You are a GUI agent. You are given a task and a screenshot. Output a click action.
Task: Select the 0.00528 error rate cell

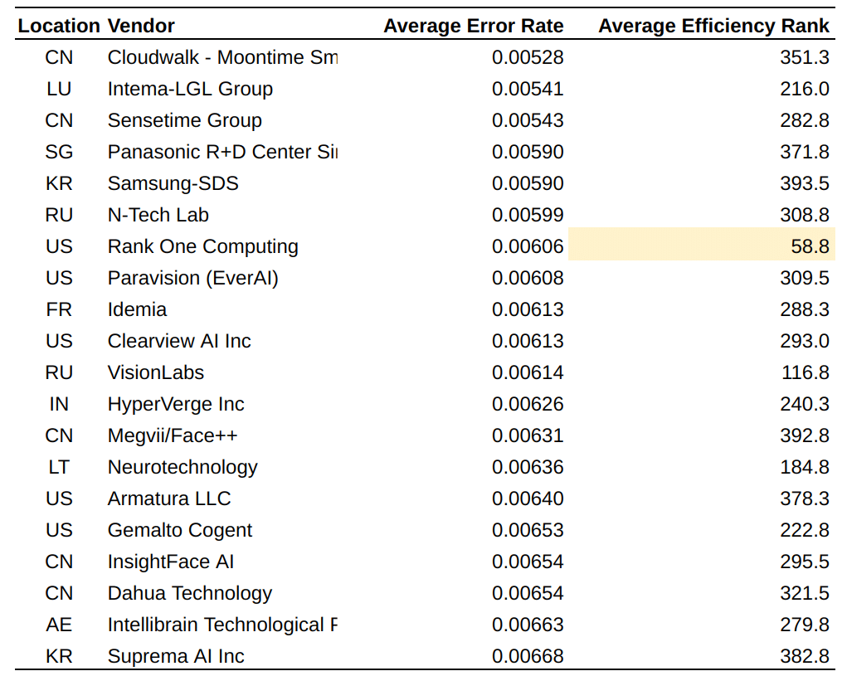528,57
